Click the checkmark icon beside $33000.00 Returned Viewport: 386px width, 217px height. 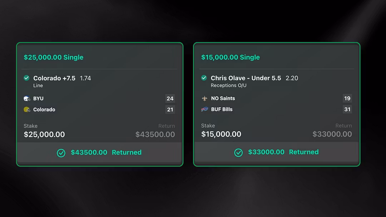point(238,152)
